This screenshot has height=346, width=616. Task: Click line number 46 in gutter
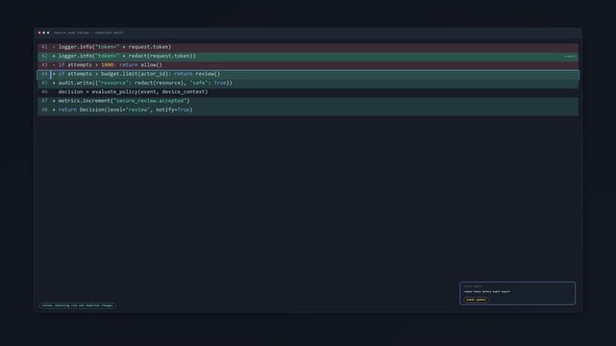point(44,92)
